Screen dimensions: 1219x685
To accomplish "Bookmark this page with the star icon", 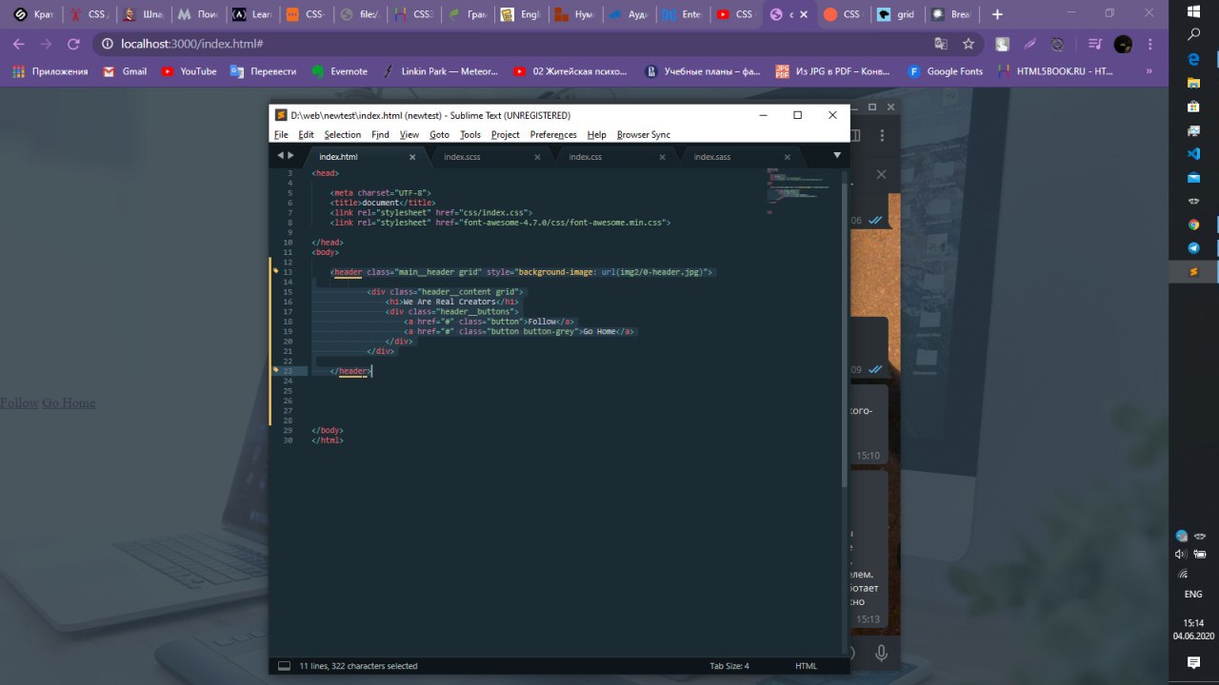I will click(969, 44).
